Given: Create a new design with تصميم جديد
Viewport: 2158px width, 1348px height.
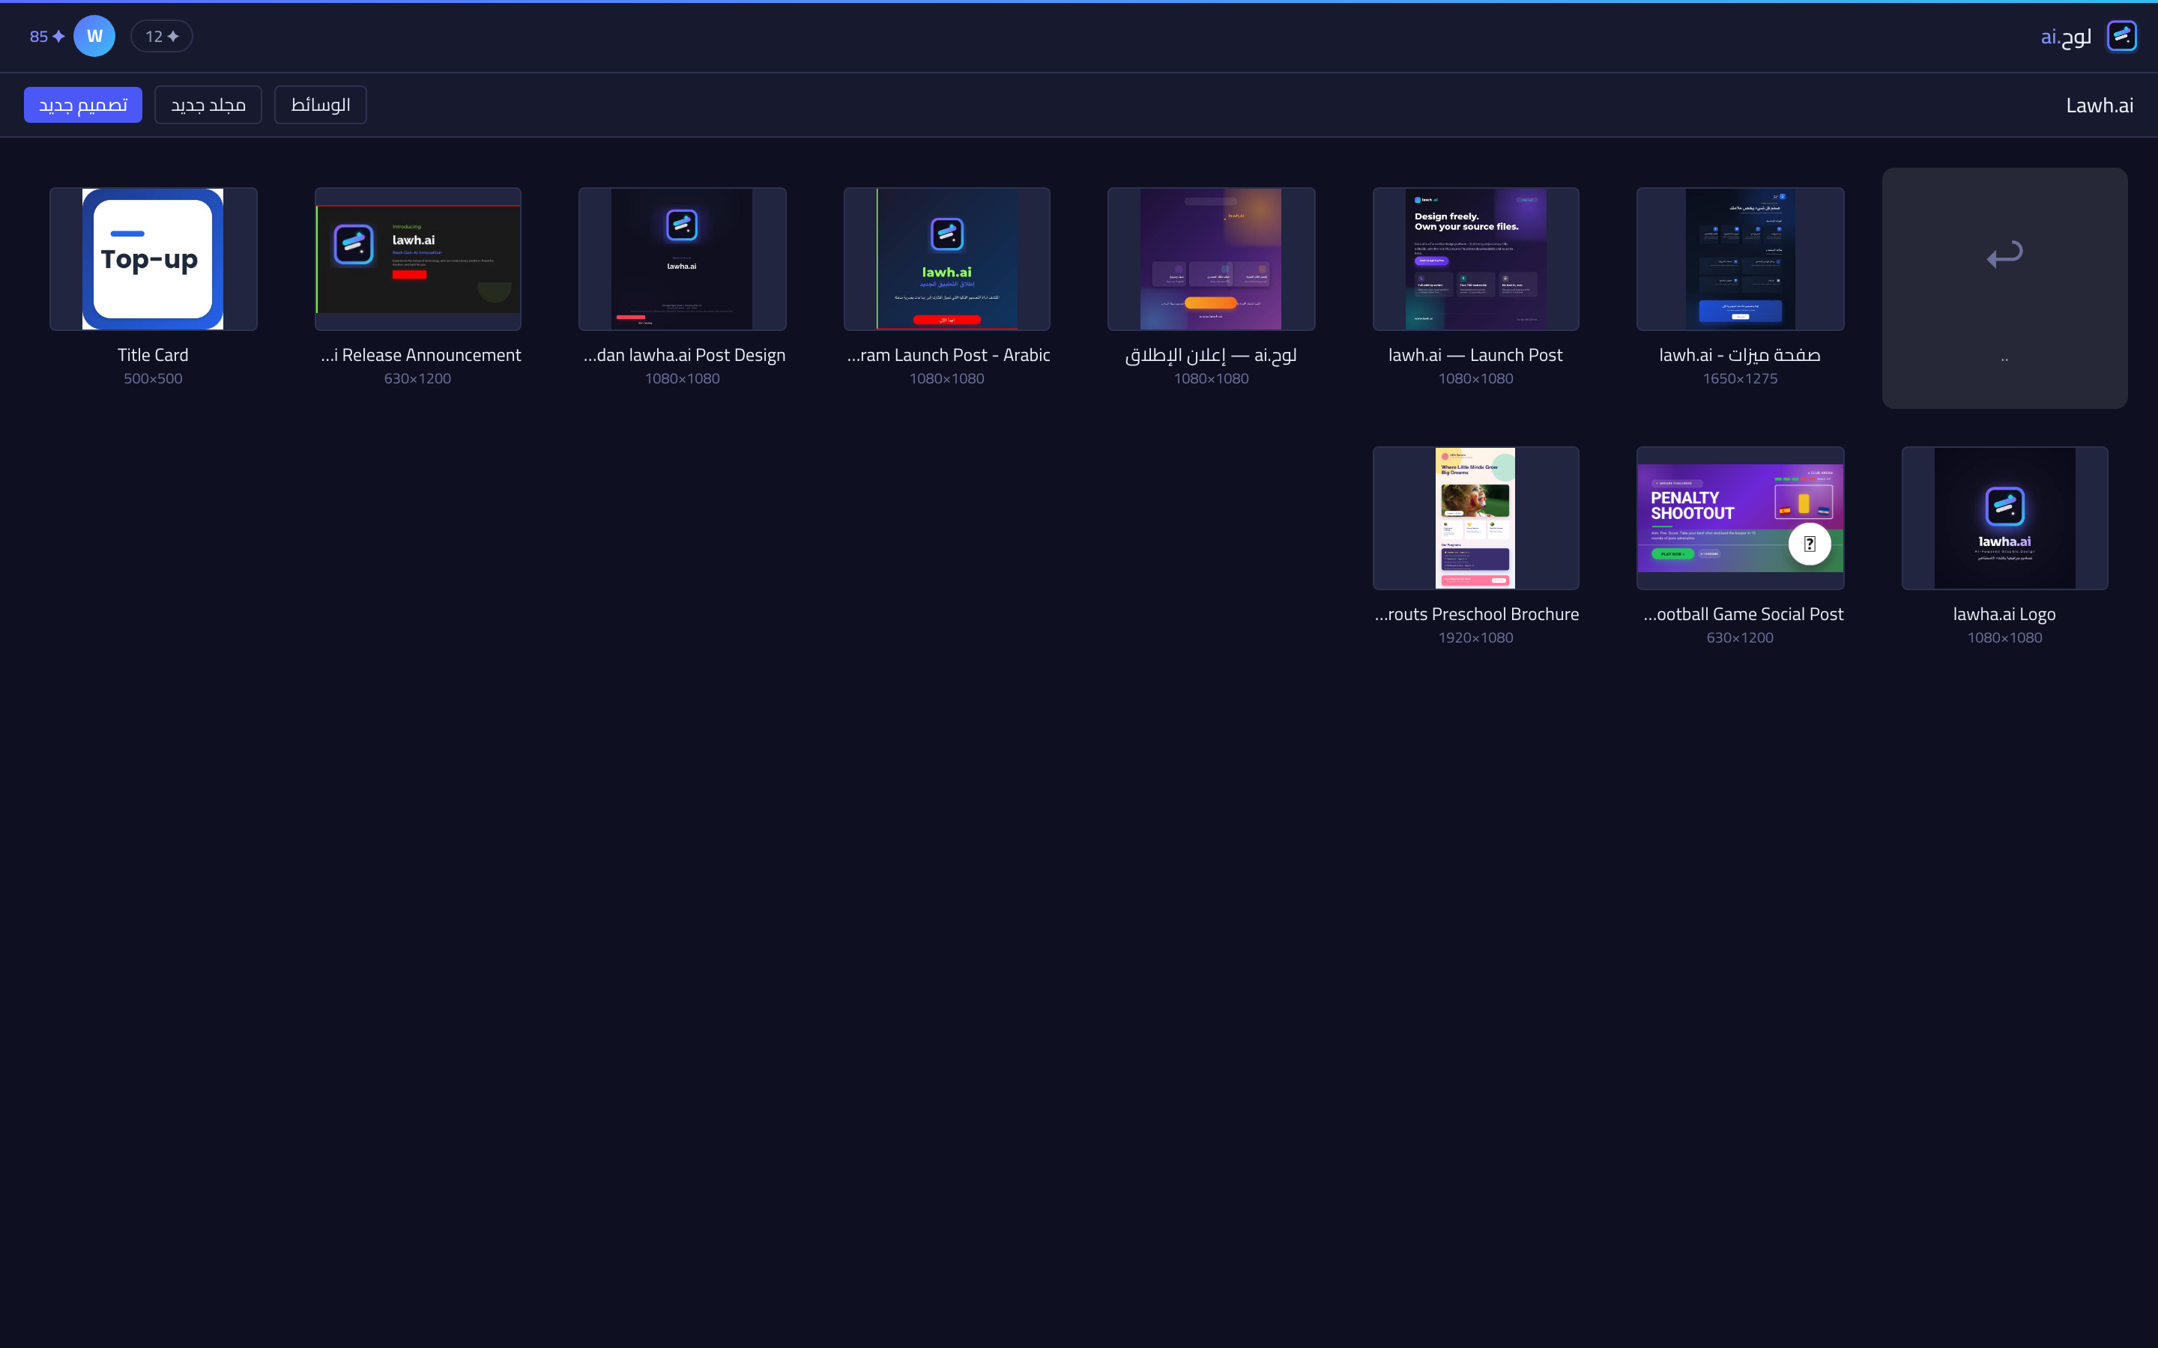Looking at the screenshot, I should [83, 105].
